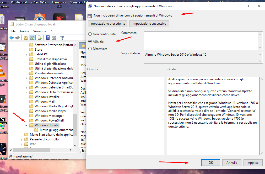Select the Windows Media Player tree item
265x174 pixels.
tap(51, 111)
